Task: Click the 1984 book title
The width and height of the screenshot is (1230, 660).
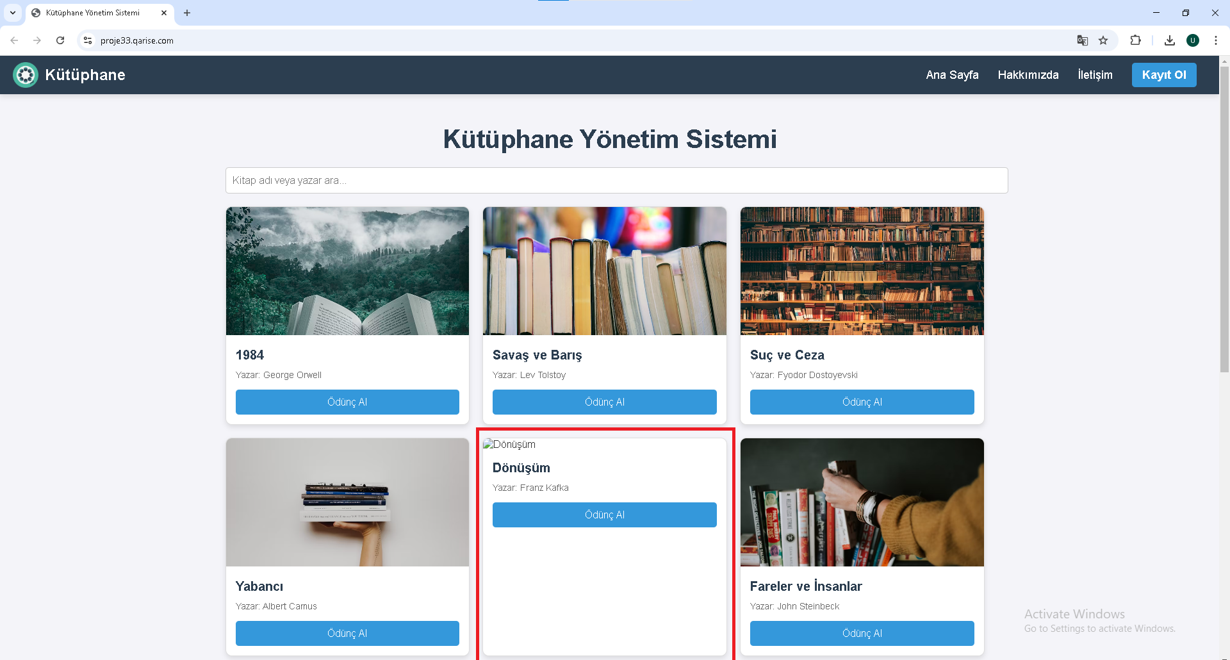Action: click(x=250, y=355)
